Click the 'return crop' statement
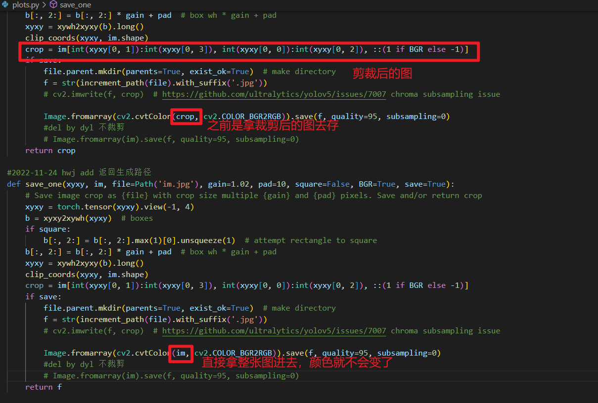The width and height of the screenshot is (598, 403). [x=50, y=150]
